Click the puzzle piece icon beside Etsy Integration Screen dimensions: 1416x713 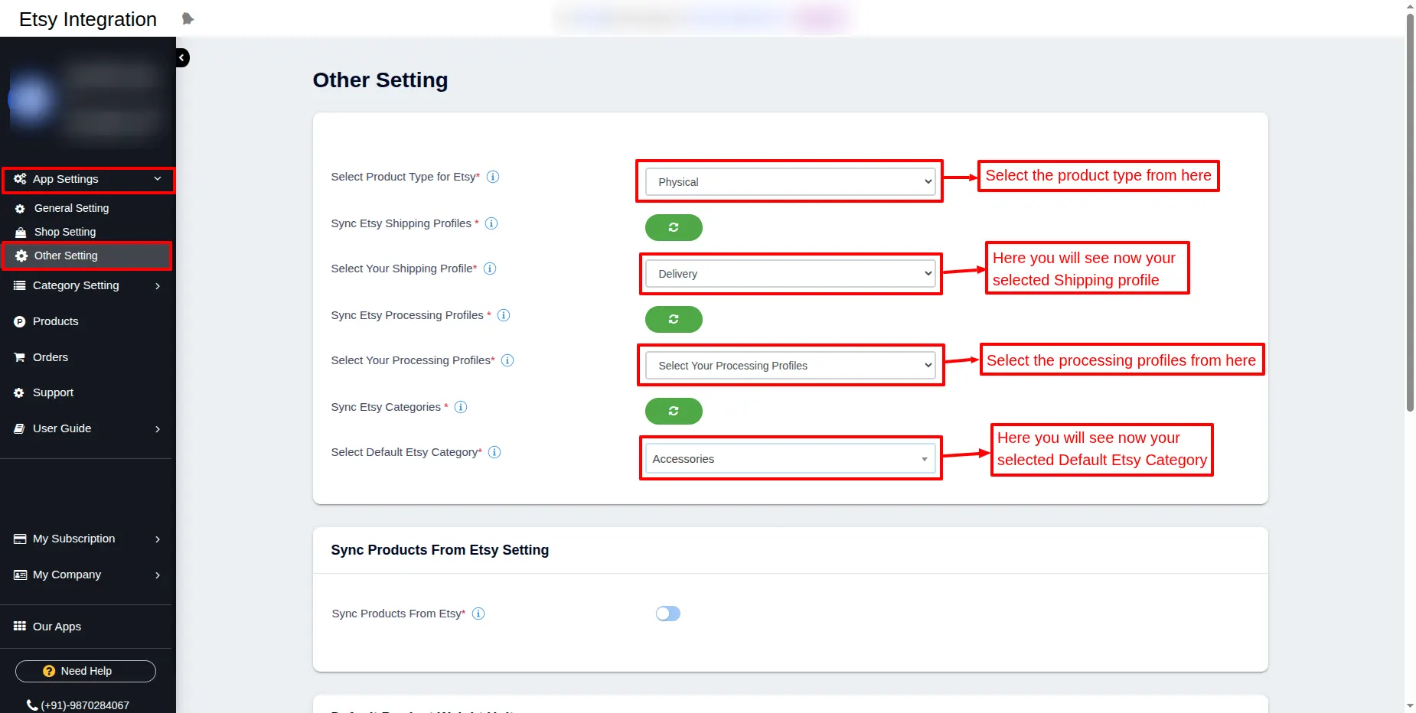coord(188,18)
